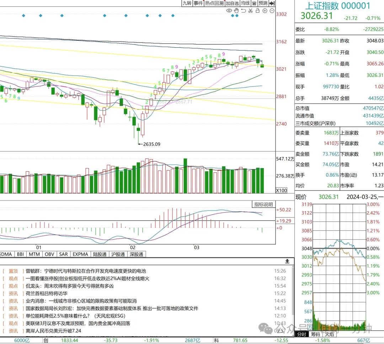Toggle the eye visibility icon above chart
384x344 pixels.
[x=229, y=11]
